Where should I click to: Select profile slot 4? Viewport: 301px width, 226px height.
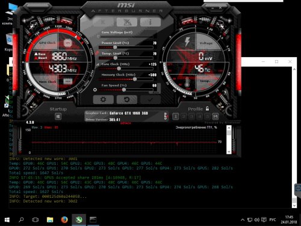[x=199, y=117]
